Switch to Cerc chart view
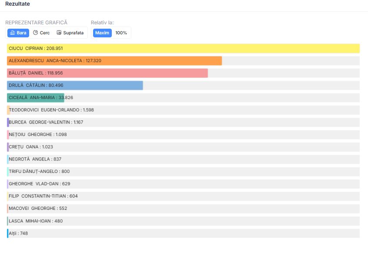The image size is (368, 272). pyautogui.click(x=42, y=33)
